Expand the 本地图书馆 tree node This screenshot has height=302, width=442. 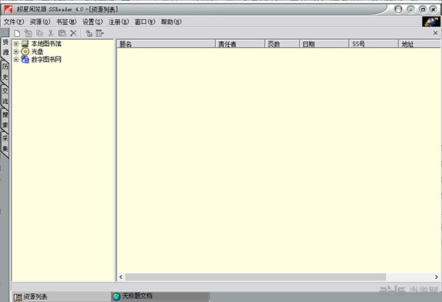coord(15,44)
